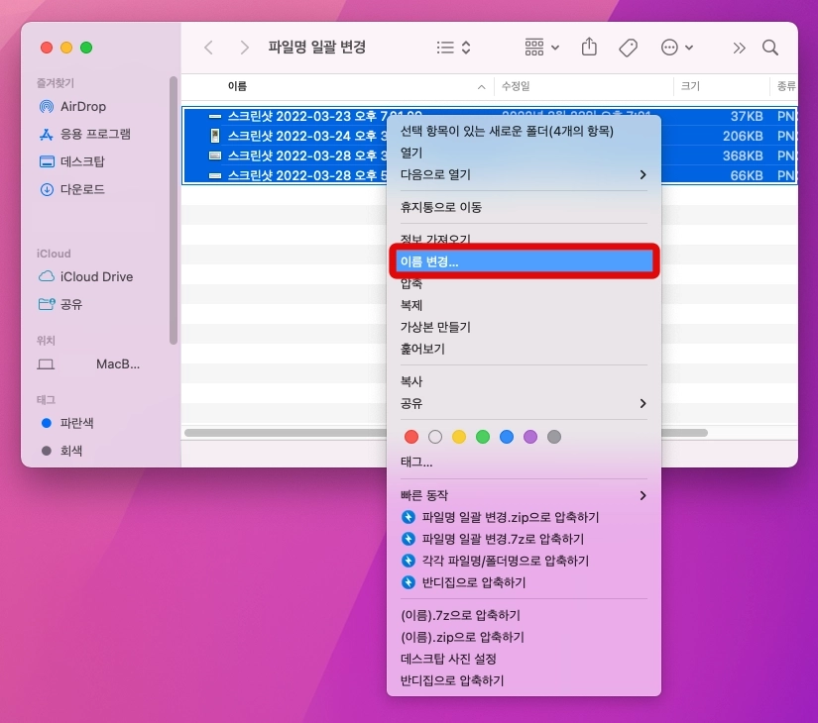Choose 태그... in the context menu
Screen dimensions: 818x723
524,463
